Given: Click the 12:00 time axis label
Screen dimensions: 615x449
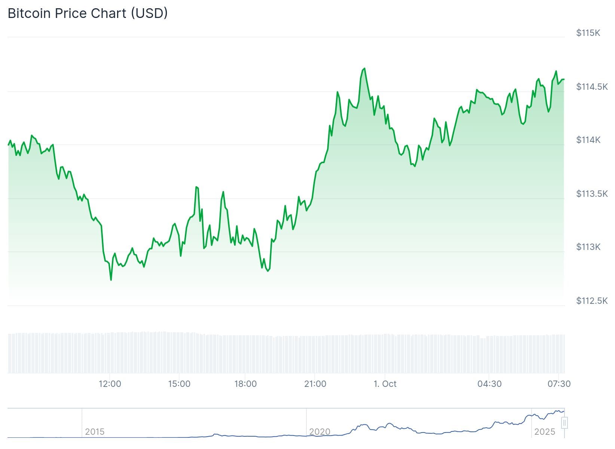Looking at the screenshot, I should (x=110, y=384).
